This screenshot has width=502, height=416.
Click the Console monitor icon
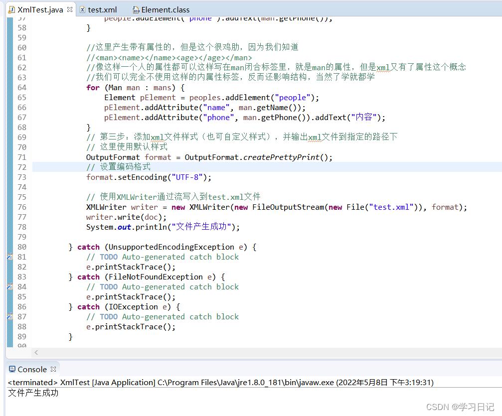click(x=12, y=369)
